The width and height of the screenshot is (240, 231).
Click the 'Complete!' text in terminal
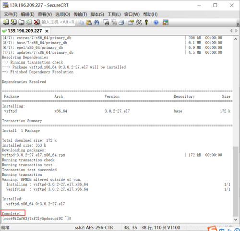coord(12,214)
